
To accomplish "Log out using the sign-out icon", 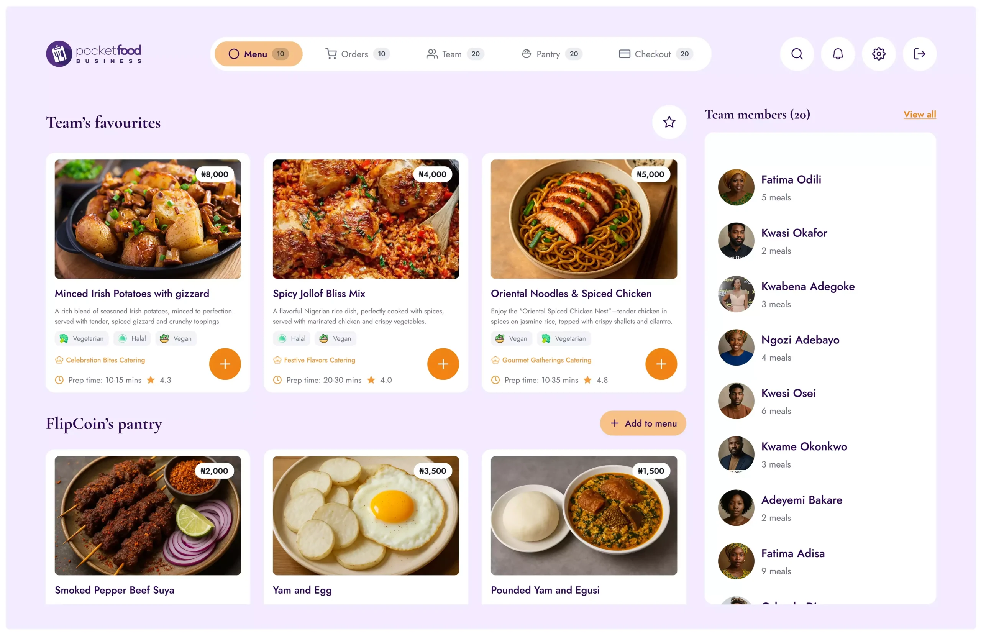I will [x=919, y=54].
